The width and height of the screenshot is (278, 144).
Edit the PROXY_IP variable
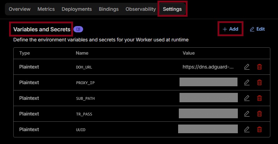(247, 82)
